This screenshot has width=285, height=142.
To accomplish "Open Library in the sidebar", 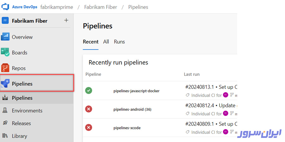I will pos(19,136).
